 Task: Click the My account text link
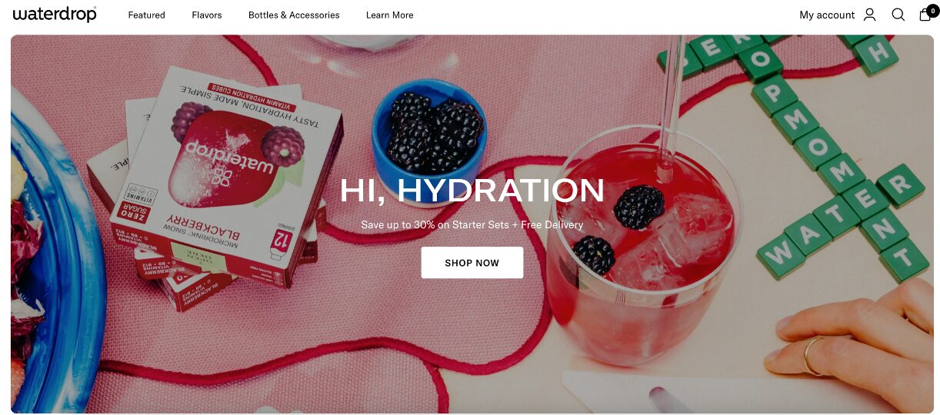point(827,15)
